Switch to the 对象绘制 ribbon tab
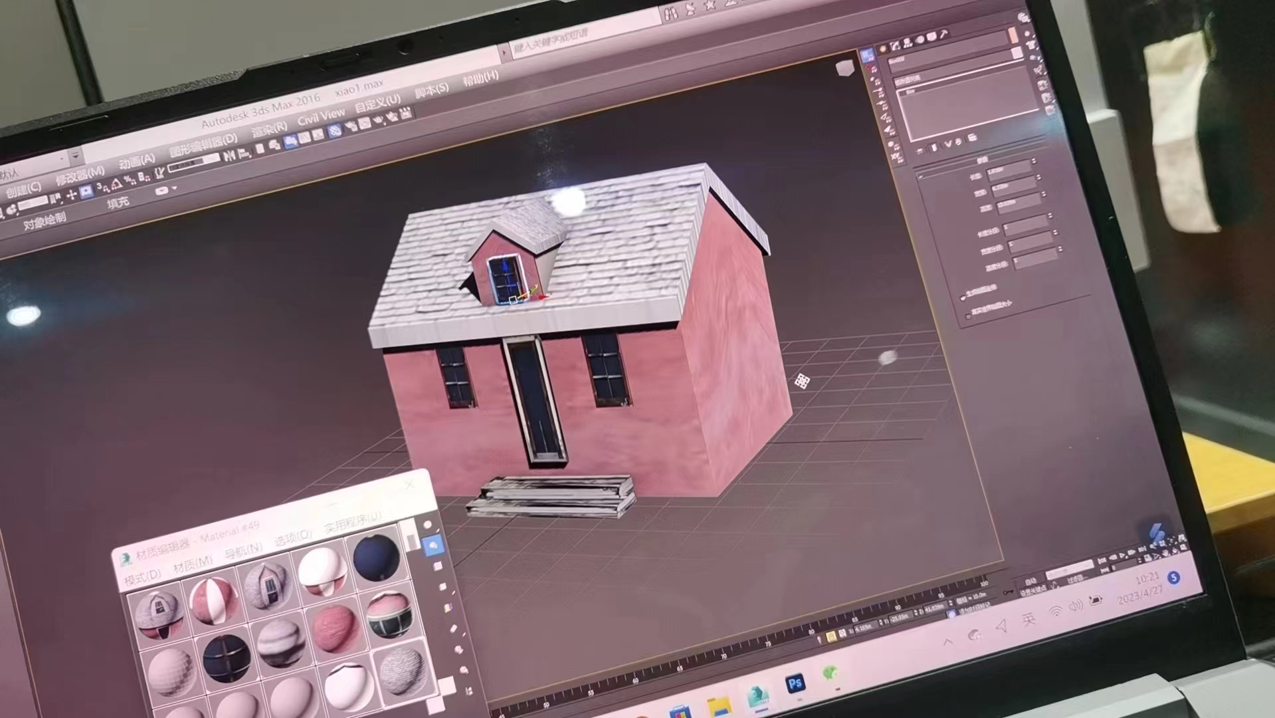This screenshot has width=1275, height=718. tap(45, 220)
